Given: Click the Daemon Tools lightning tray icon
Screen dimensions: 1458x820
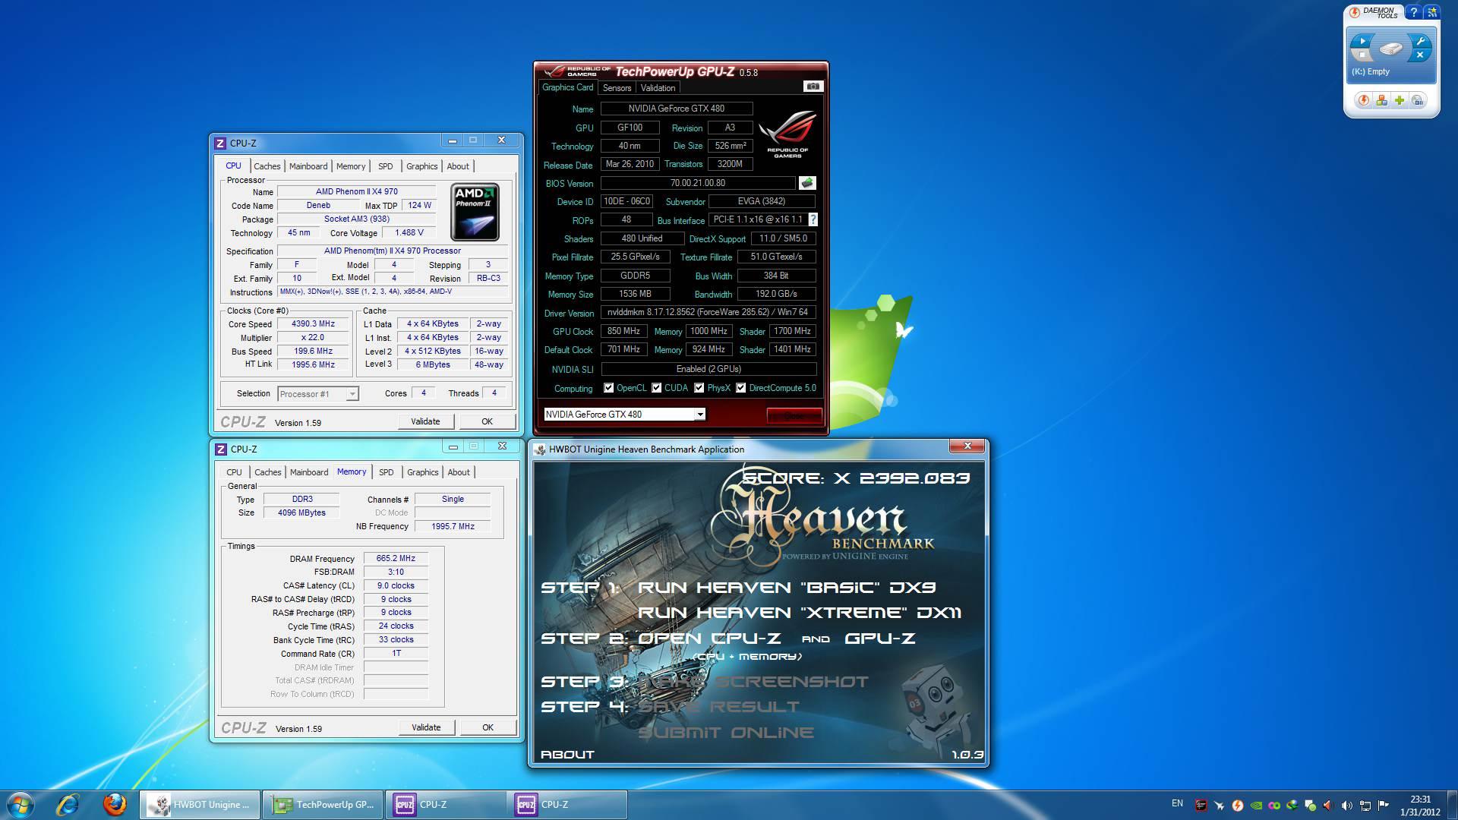Looking at the screenshot, I should [1238, 805].
